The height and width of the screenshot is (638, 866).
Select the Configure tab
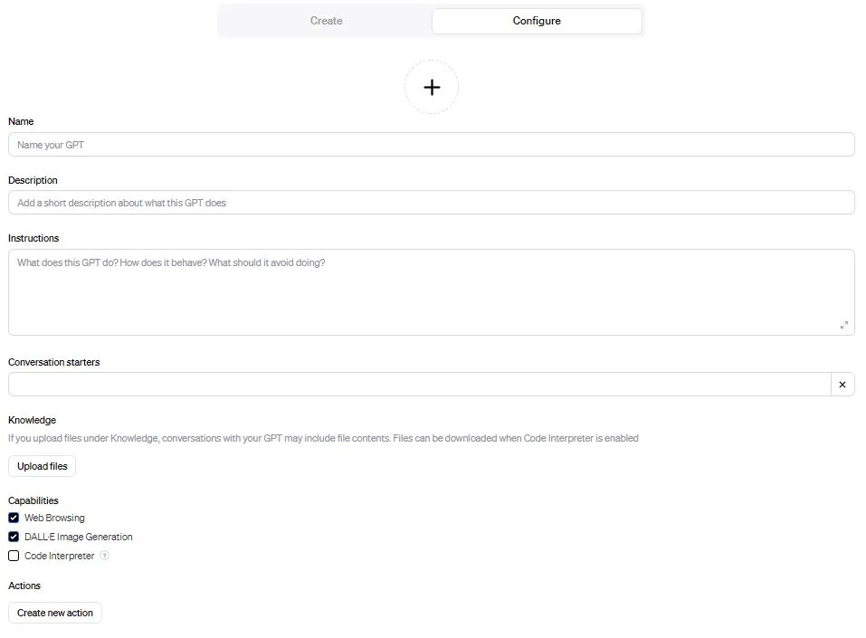pyautogui.click(x=536, y=20)
